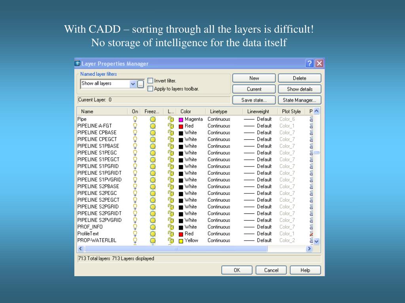Image resolution: width=405 pixels, height=303 pixels.
Task: Open linetype selection for Pipe layer
Action: pyautogui.click(x=219, y=119)
